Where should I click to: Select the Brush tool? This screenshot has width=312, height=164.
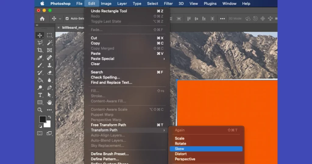(x=40, y=65)
